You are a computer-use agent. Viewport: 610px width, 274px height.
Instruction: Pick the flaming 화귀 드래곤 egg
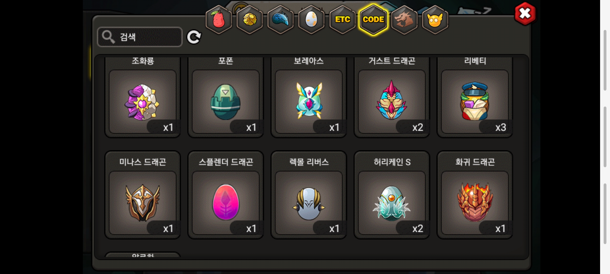click(475, 195)
